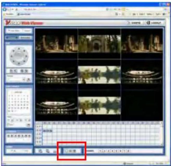Click the second icon in the bottom toolbar

(48, 151)
